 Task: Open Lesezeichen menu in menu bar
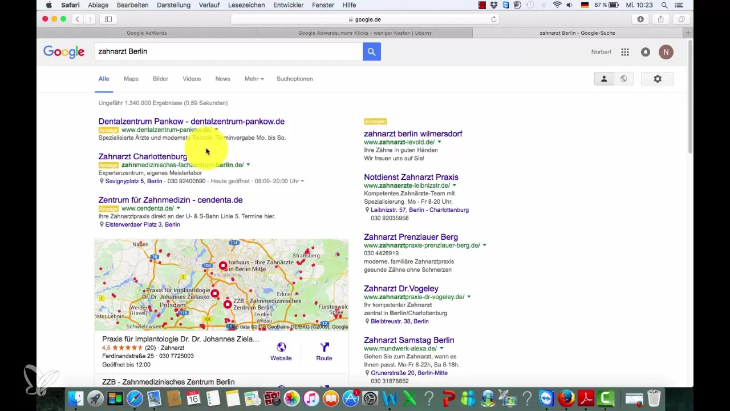(x=248, y=5)
